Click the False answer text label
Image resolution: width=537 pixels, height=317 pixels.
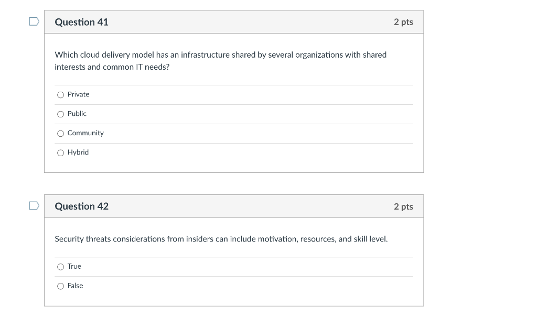click(x=75, y=286)
